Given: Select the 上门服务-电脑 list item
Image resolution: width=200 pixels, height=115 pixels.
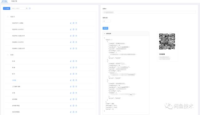Looking at the screenshot, I should [16, 87].
